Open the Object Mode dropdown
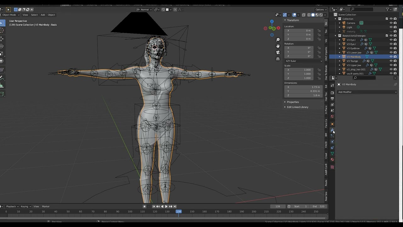 coord(10,15)
